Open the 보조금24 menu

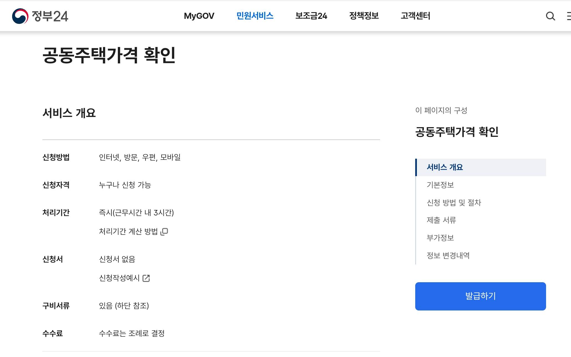pyautogui.click(x=311, y=16)
